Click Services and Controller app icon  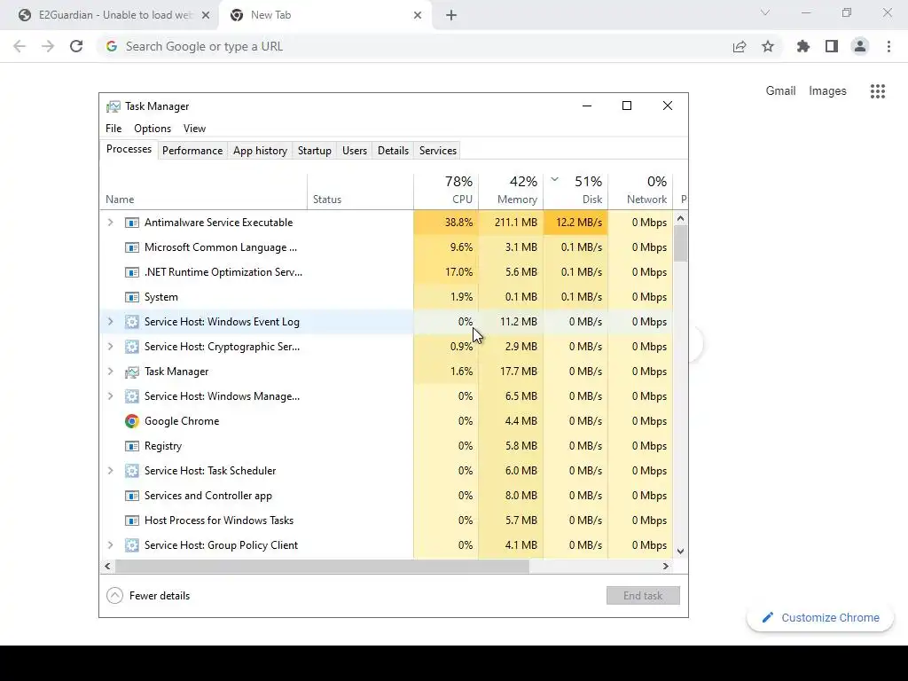(x=132, y=496)
